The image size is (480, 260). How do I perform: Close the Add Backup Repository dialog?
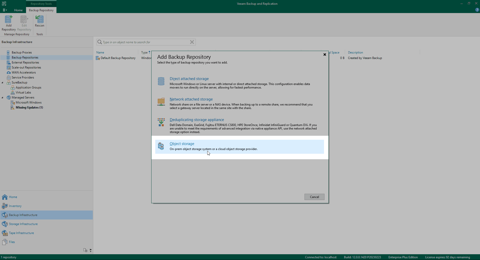324,54
